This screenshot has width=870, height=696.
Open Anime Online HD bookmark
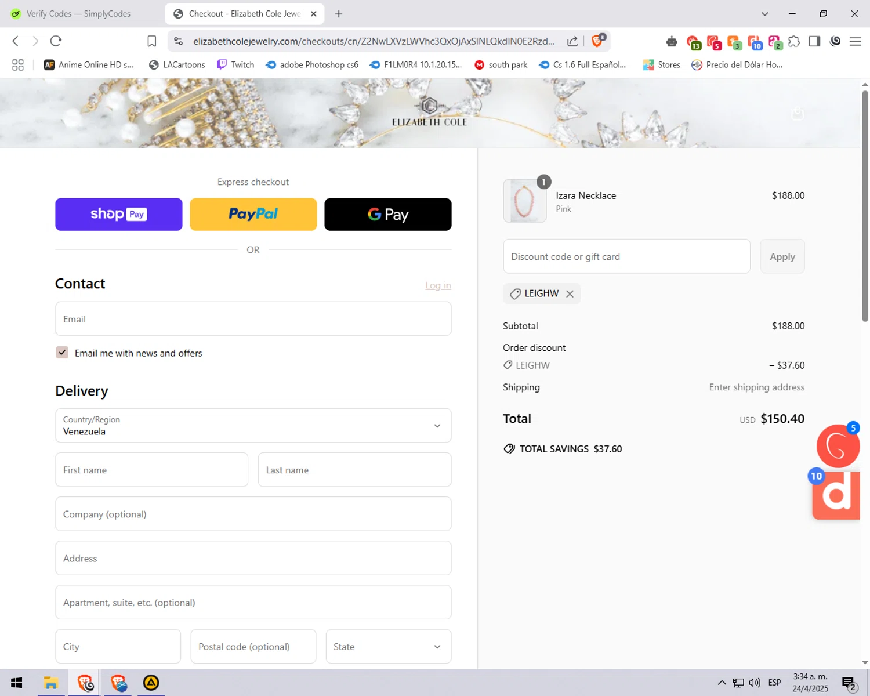pos(89,65)
